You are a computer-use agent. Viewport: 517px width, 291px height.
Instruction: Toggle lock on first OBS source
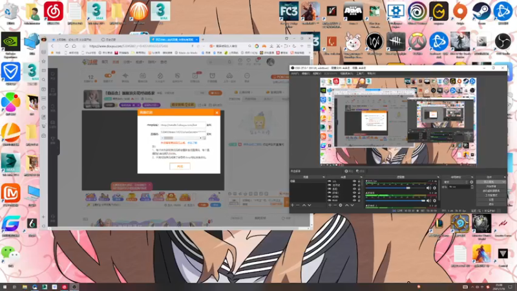click(x=359, y=181)
